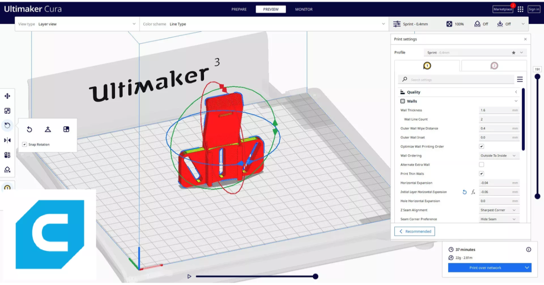
Task: Open the MONITOR tab
Action: [x=304, y=9]
